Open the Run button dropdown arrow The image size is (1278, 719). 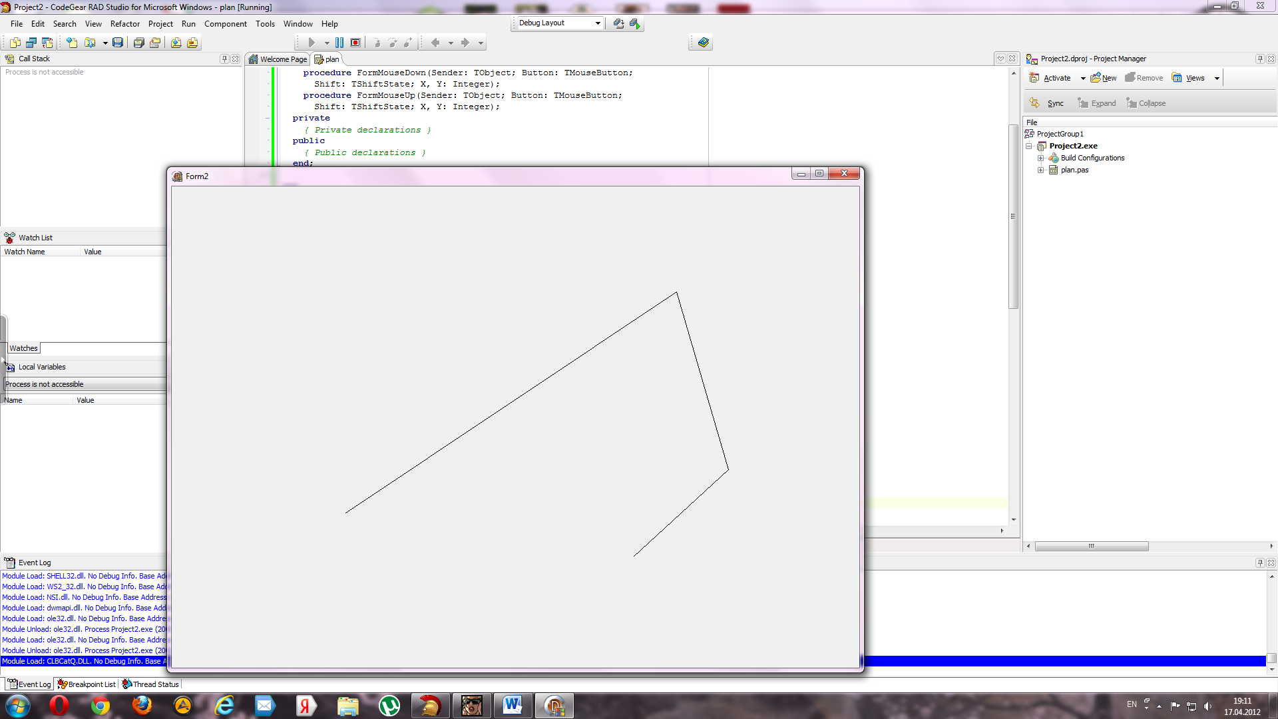pyautogui.click(x=327, y=43)
